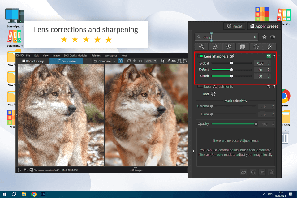Open the Light corrections palette tab
Screen dimensions: 297x198
[x=202, y=47]
